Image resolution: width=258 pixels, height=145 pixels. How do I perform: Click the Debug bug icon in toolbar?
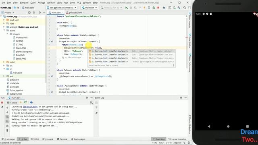click(x=131, y=8)
